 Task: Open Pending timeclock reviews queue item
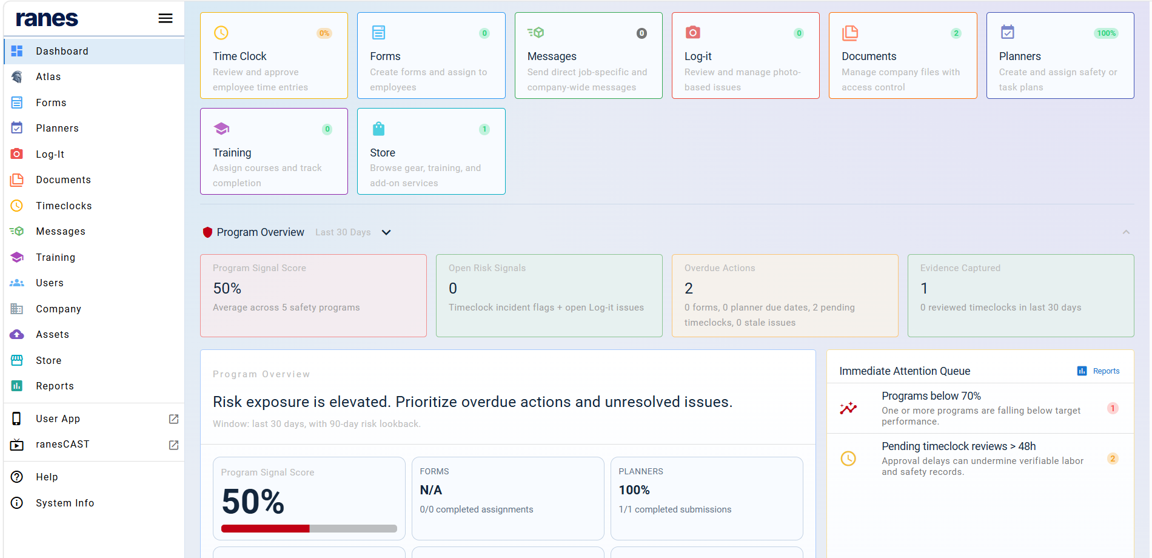coord(980,459)
